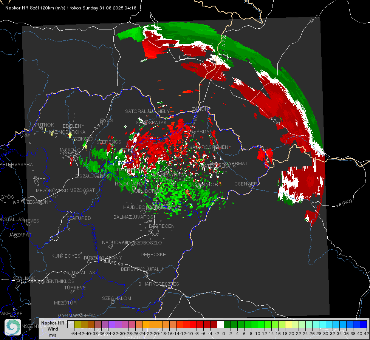
Task: Click the EGER city label
Action: pyautogui.click(x=39, y=178)
